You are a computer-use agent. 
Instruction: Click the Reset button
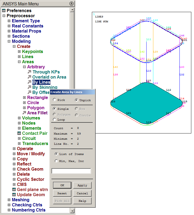(x=62, y=193)
